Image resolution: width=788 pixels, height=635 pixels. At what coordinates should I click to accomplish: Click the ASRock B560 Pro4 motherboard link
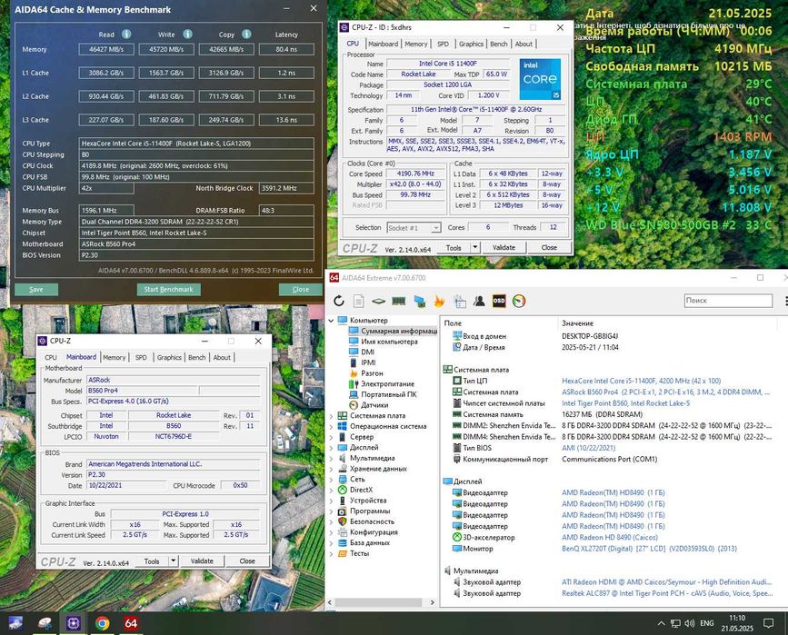pos(665,392)
